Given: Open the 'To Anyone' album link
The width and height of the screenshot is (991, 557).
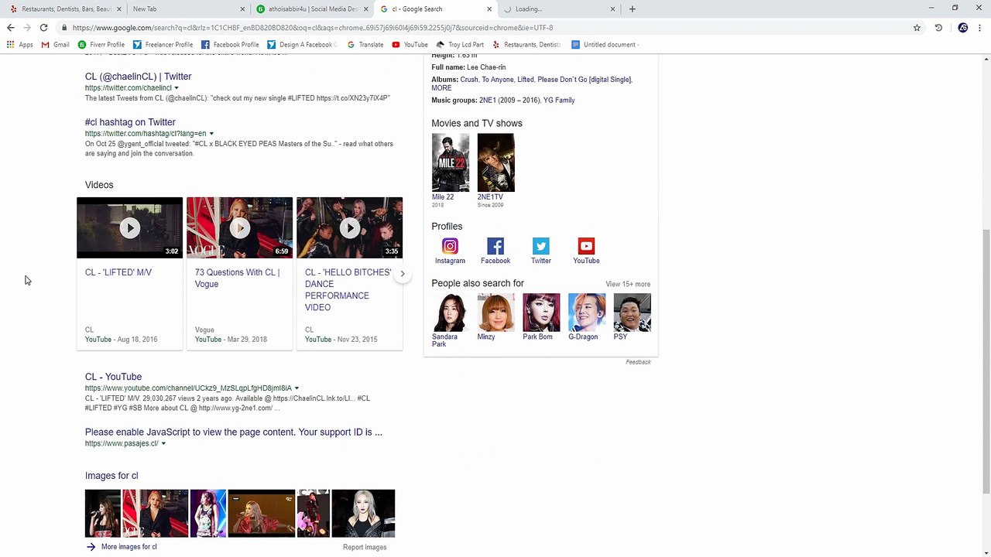Looking at the screenshot, I should [x=498, y=80].
